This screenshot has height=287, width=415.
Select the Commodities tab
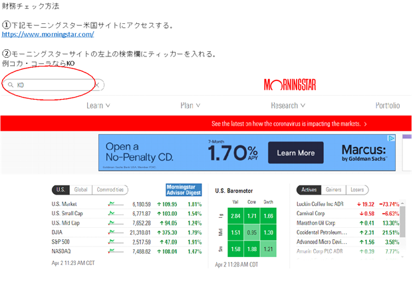click(110, 190)
